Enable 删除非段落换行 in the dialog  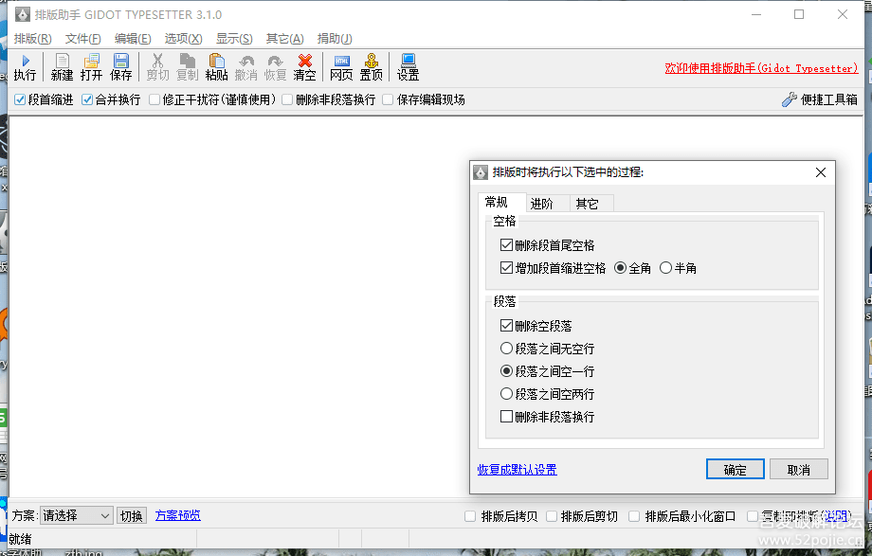tap(507, 417)
